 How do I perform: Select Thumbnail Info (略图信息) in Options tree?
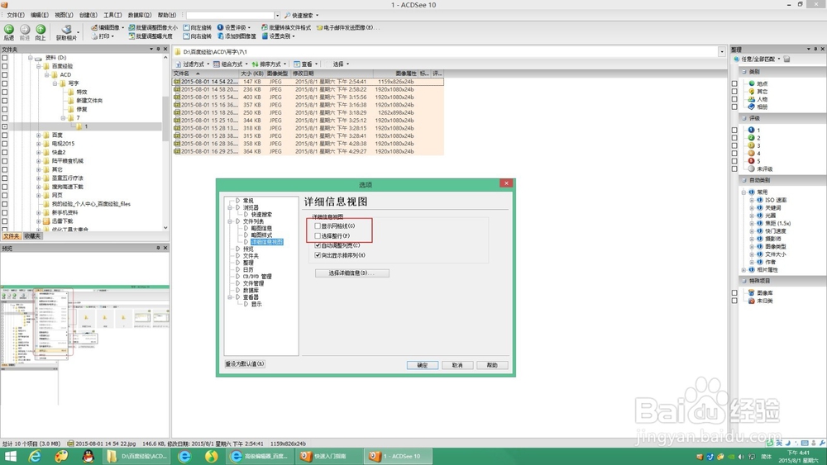[x=261, y=229]
